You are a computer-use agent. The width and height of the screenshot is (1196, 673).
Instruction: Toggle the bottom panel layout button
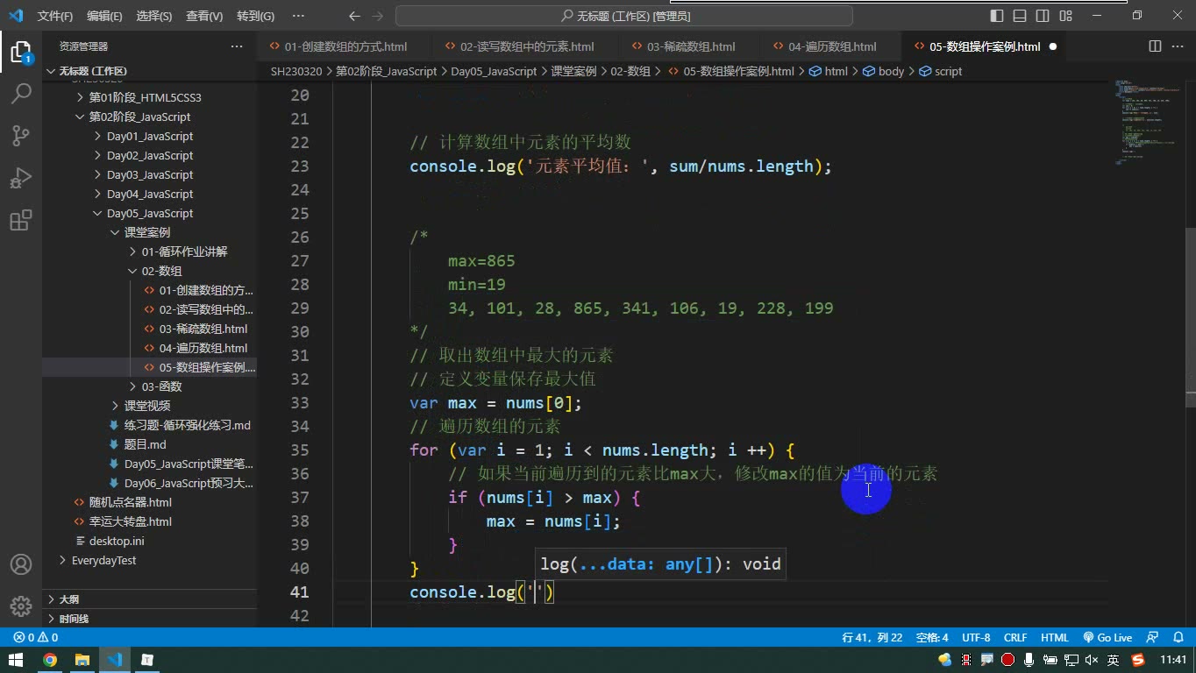1020,16
